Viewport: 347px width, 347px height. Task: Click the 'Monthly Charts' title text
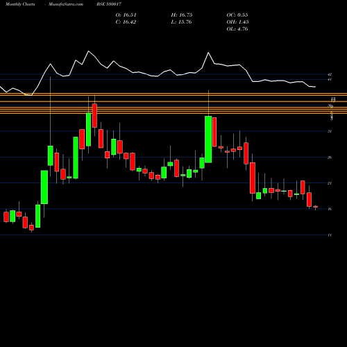20,4
